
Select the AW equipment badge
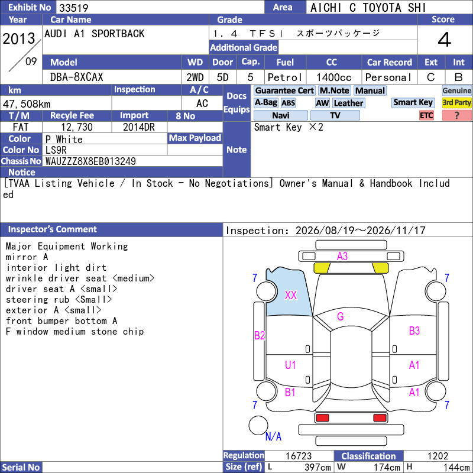tap(322, 103)
